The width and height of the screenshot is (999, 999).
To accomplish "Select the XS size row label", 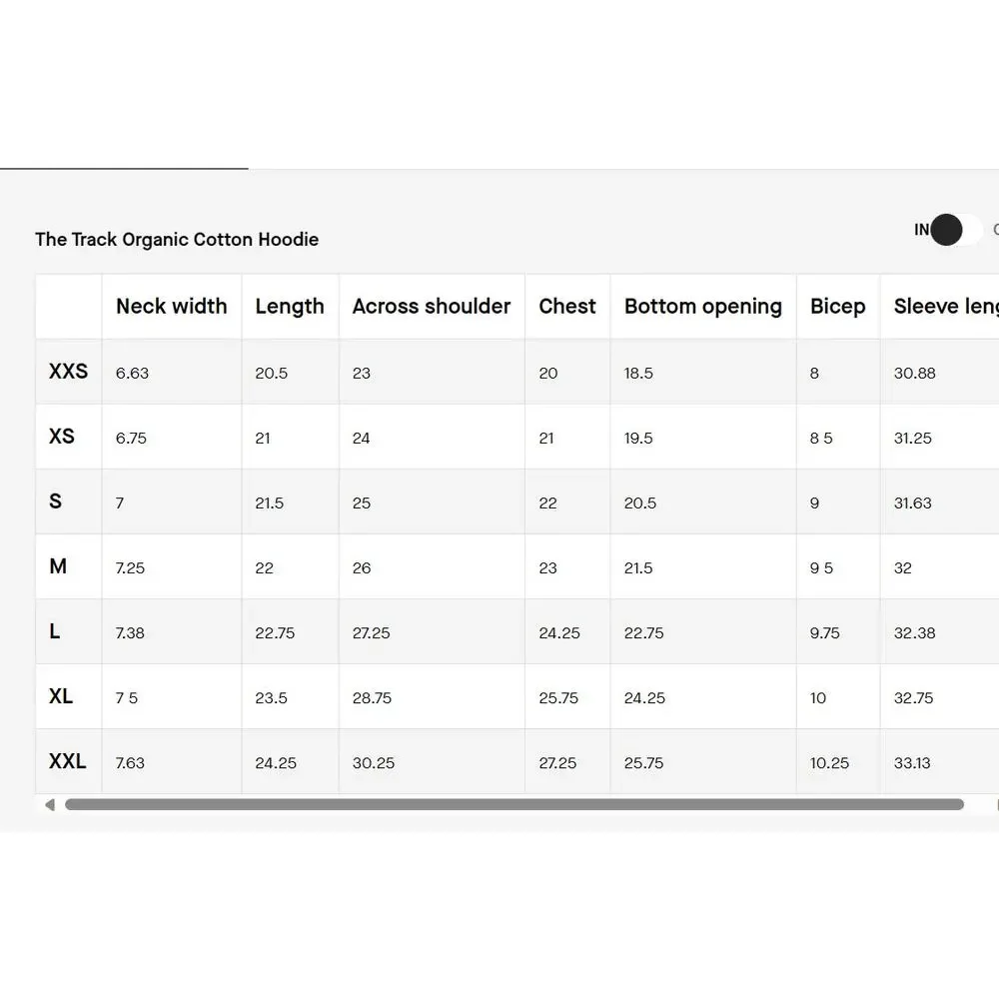I will click(62, 437).
